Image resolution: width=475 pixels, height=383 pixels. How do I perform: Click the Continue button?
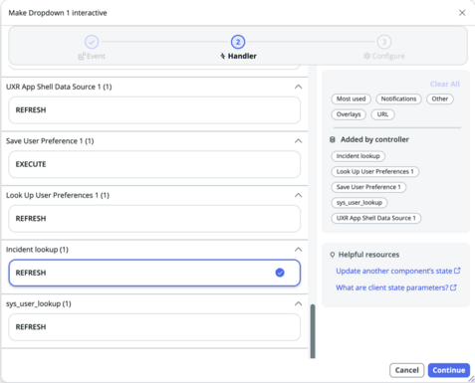[x=449, y=370]
